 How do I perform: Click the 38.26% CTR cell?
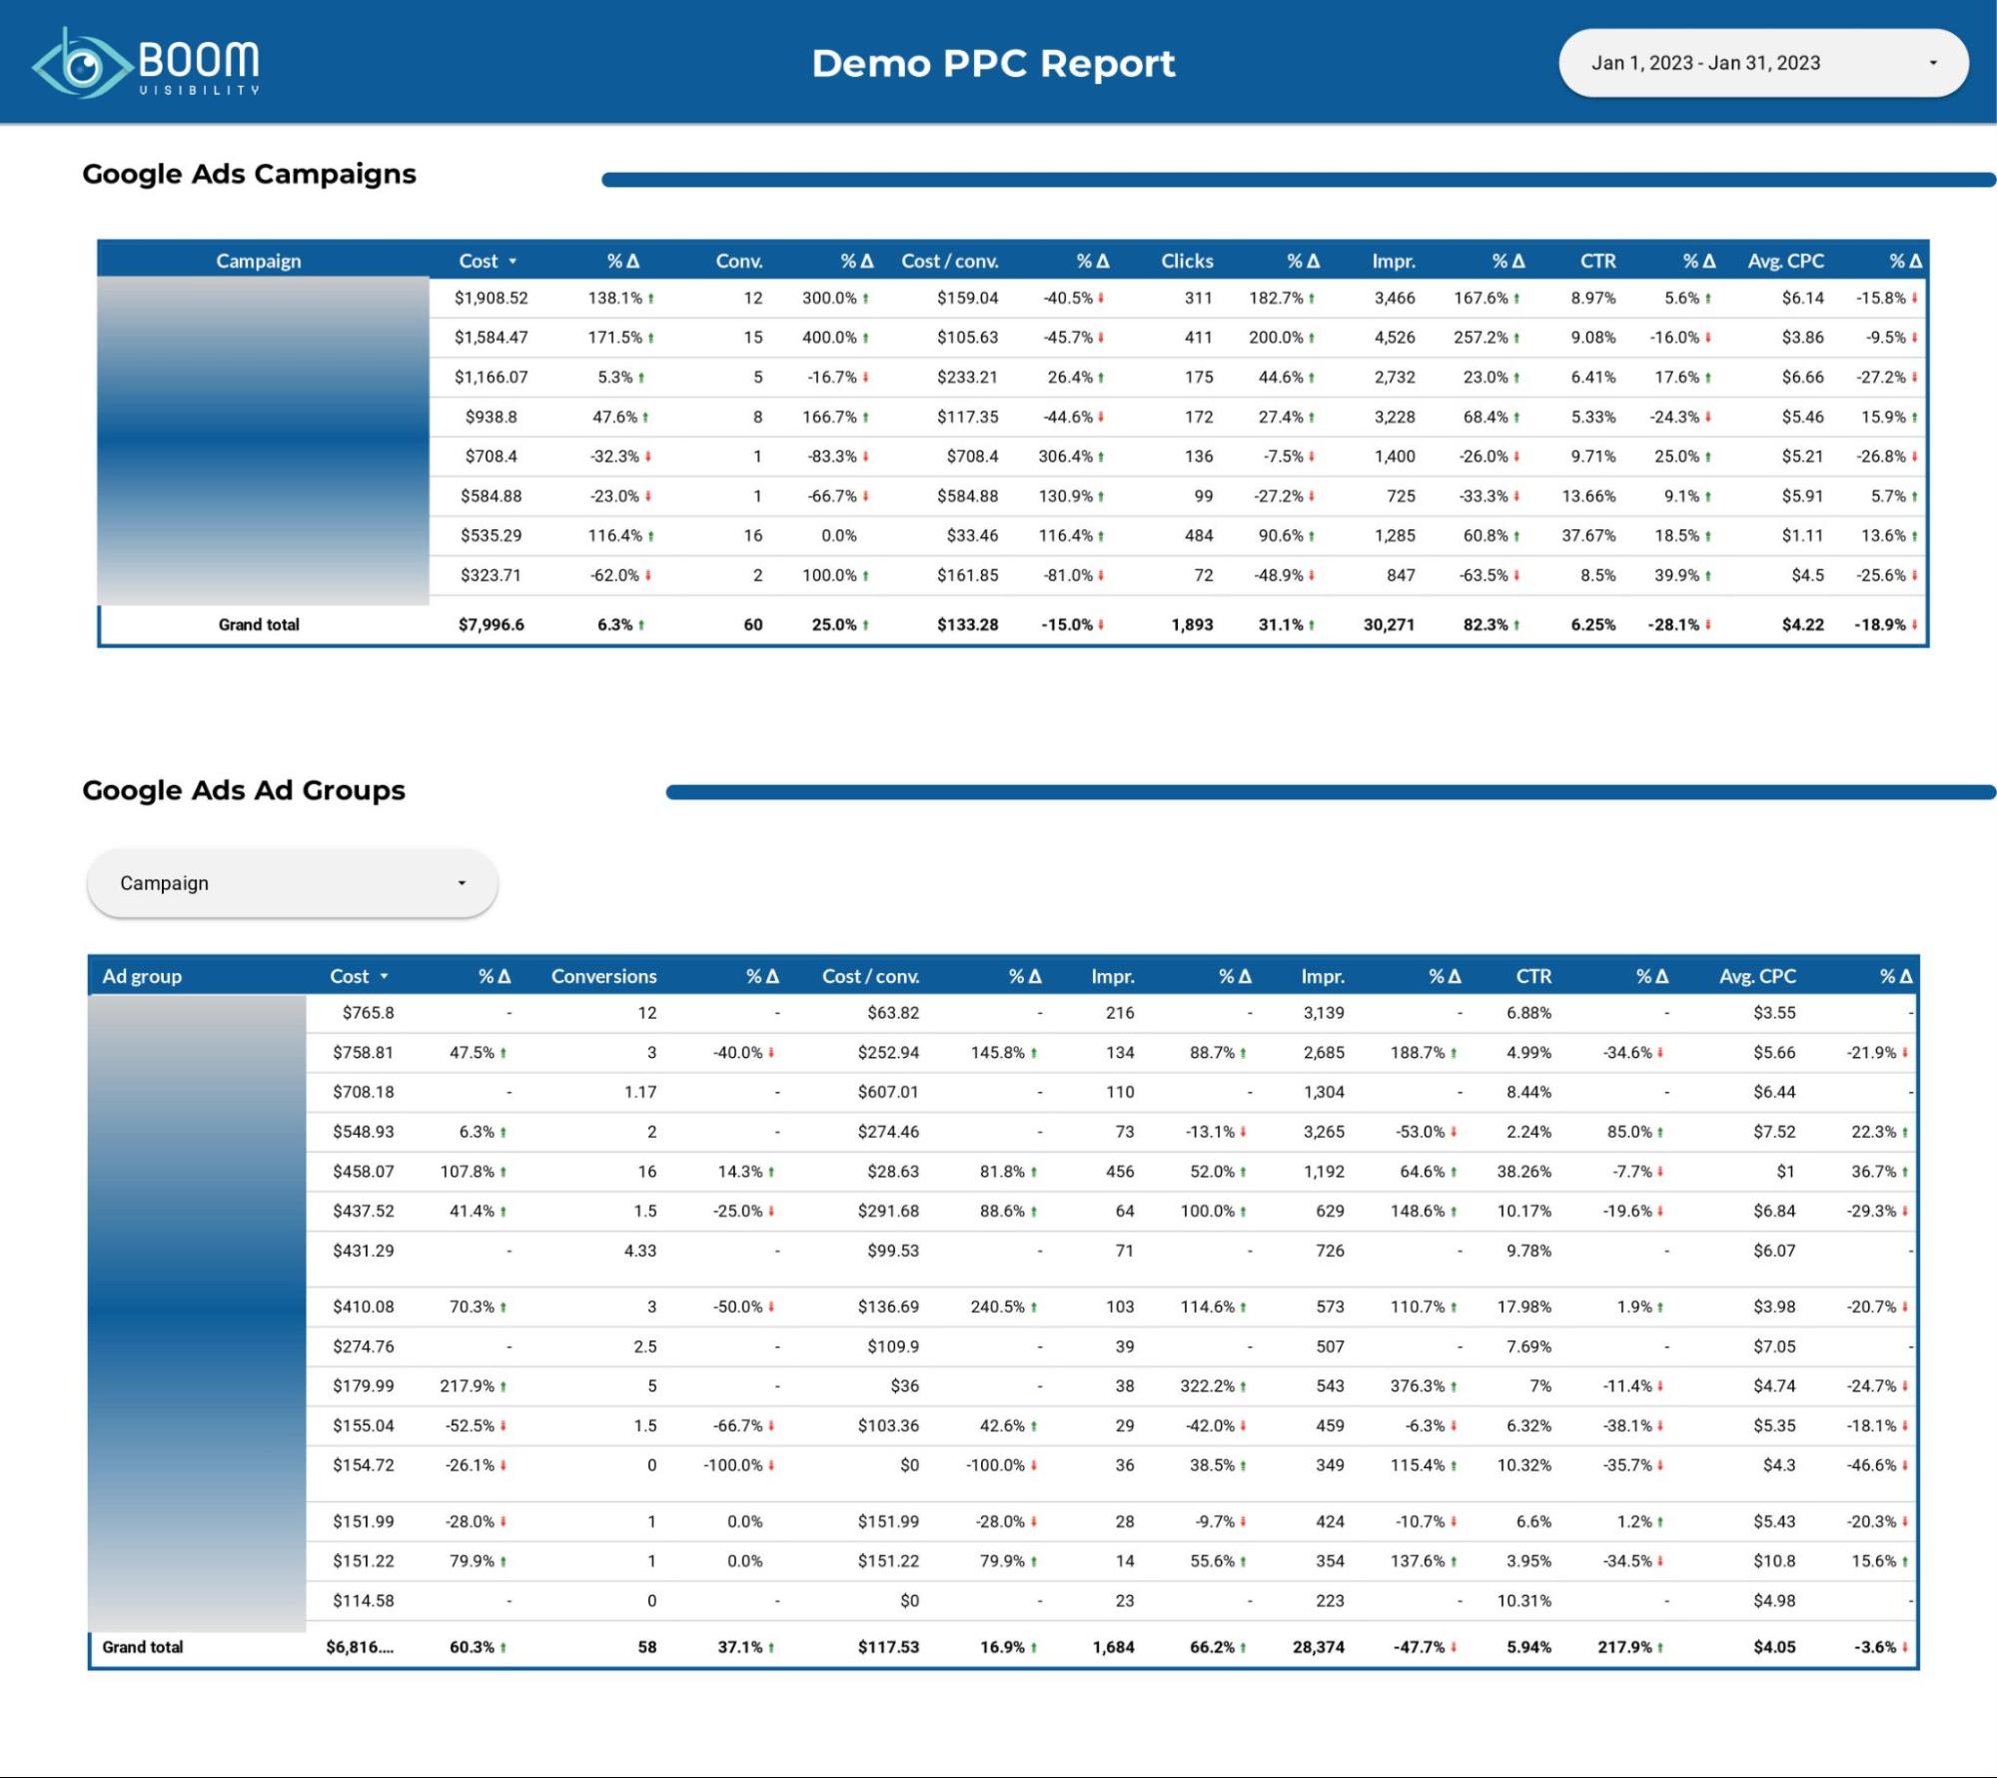(1523, 1171)
